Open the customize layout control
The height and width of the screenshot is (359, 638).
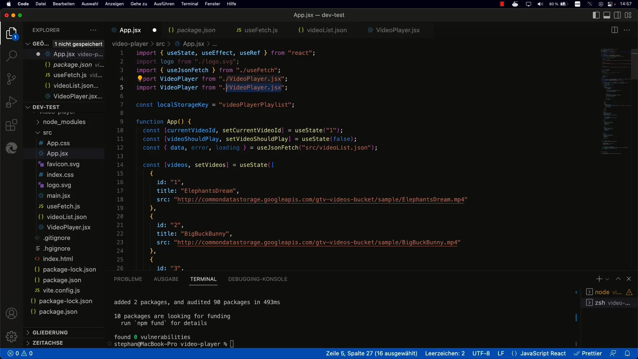(x=628, y=15)
